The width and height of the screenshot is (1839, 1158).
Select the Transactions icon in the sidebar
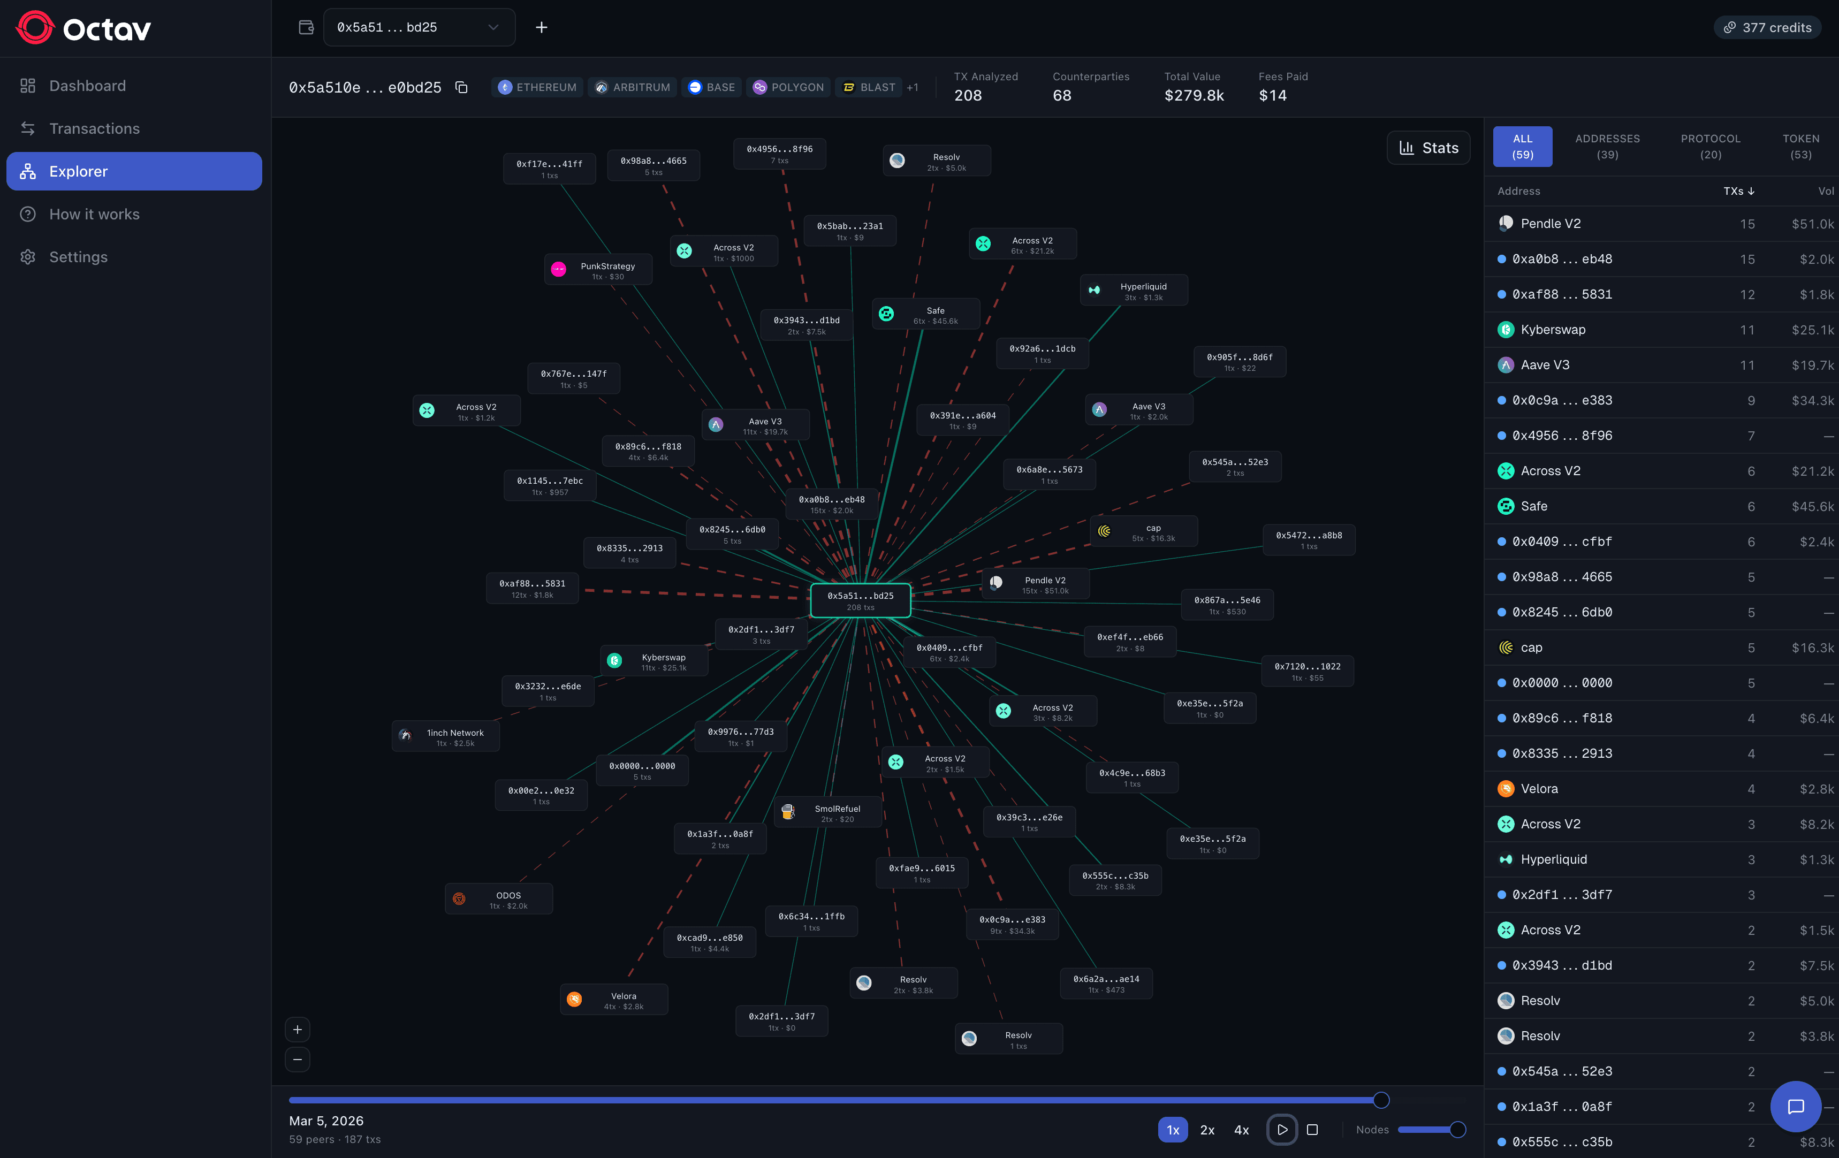27,128
